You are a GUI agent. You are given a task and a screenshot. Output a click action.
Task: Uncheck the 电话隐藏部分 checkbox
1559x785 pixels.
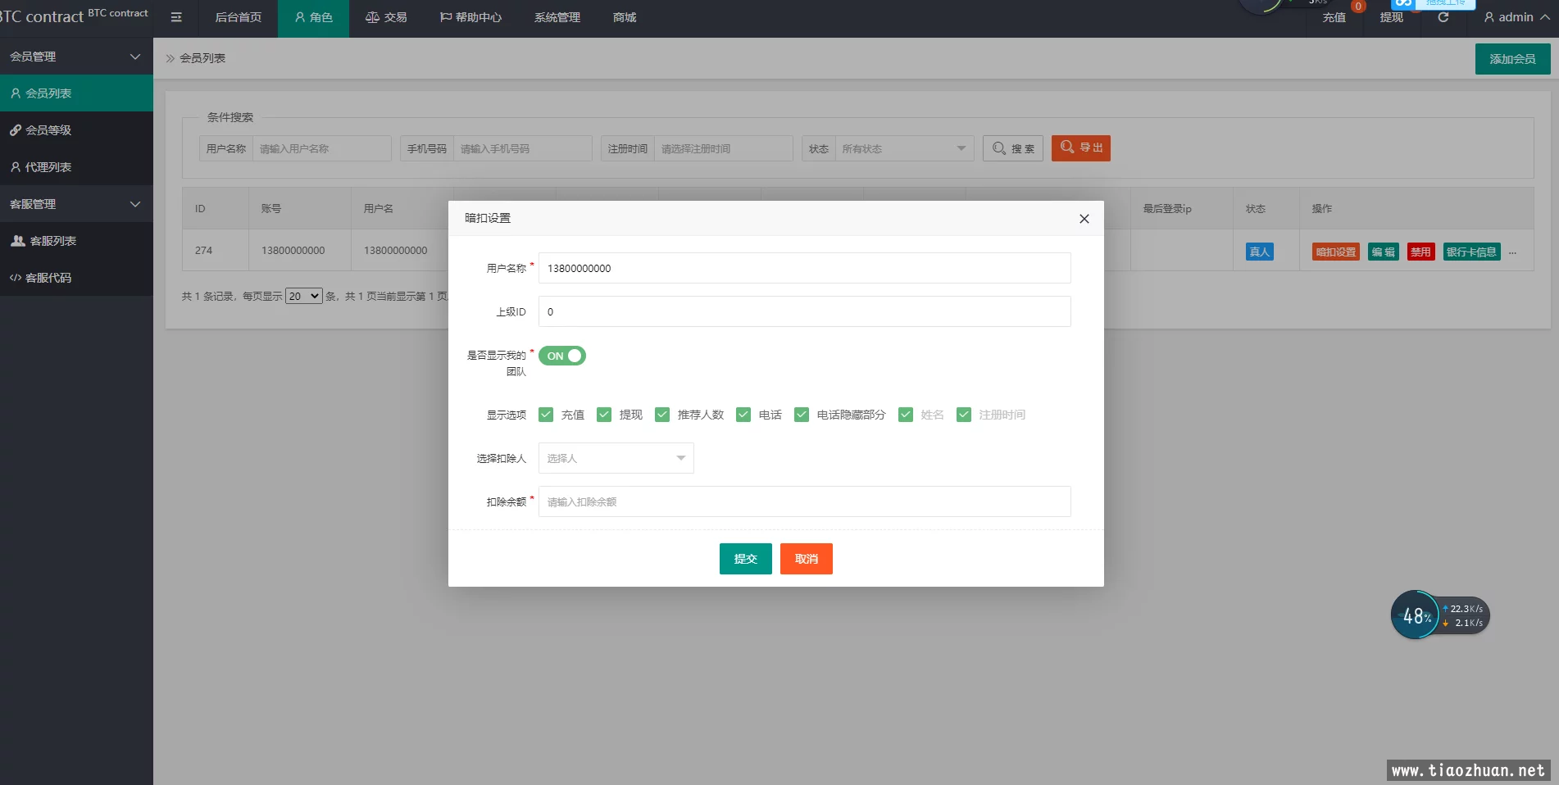tap(802, 415)
